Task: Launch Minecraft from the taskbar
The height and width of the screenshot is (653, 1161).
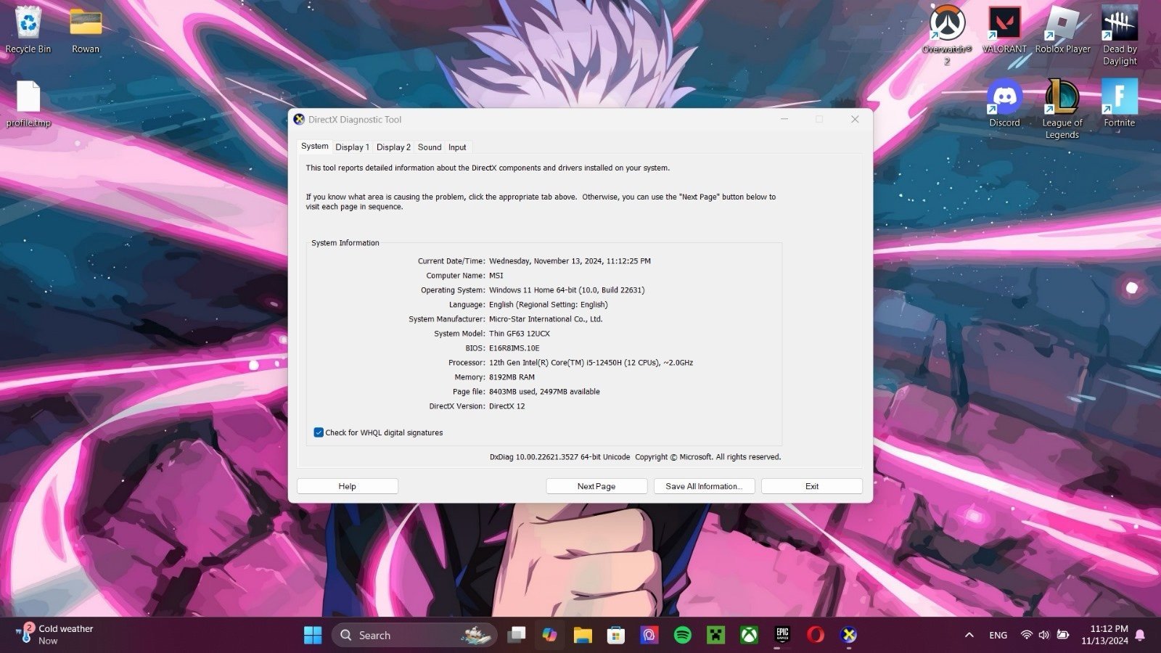Action: (716, 635)
